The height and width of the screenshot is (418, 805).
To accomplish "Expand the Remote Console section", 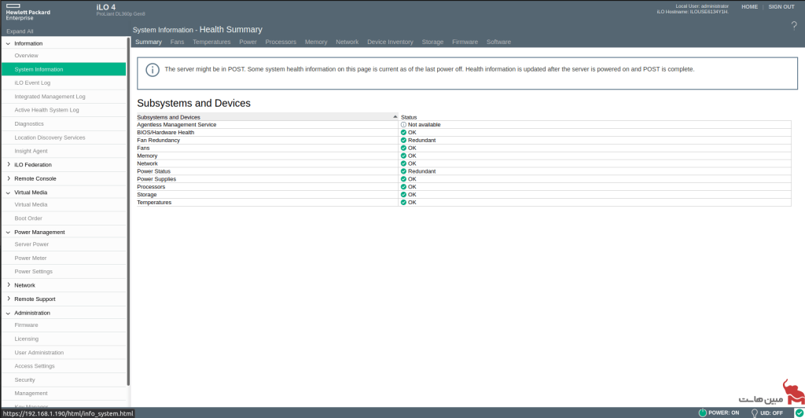I will 8,178.
